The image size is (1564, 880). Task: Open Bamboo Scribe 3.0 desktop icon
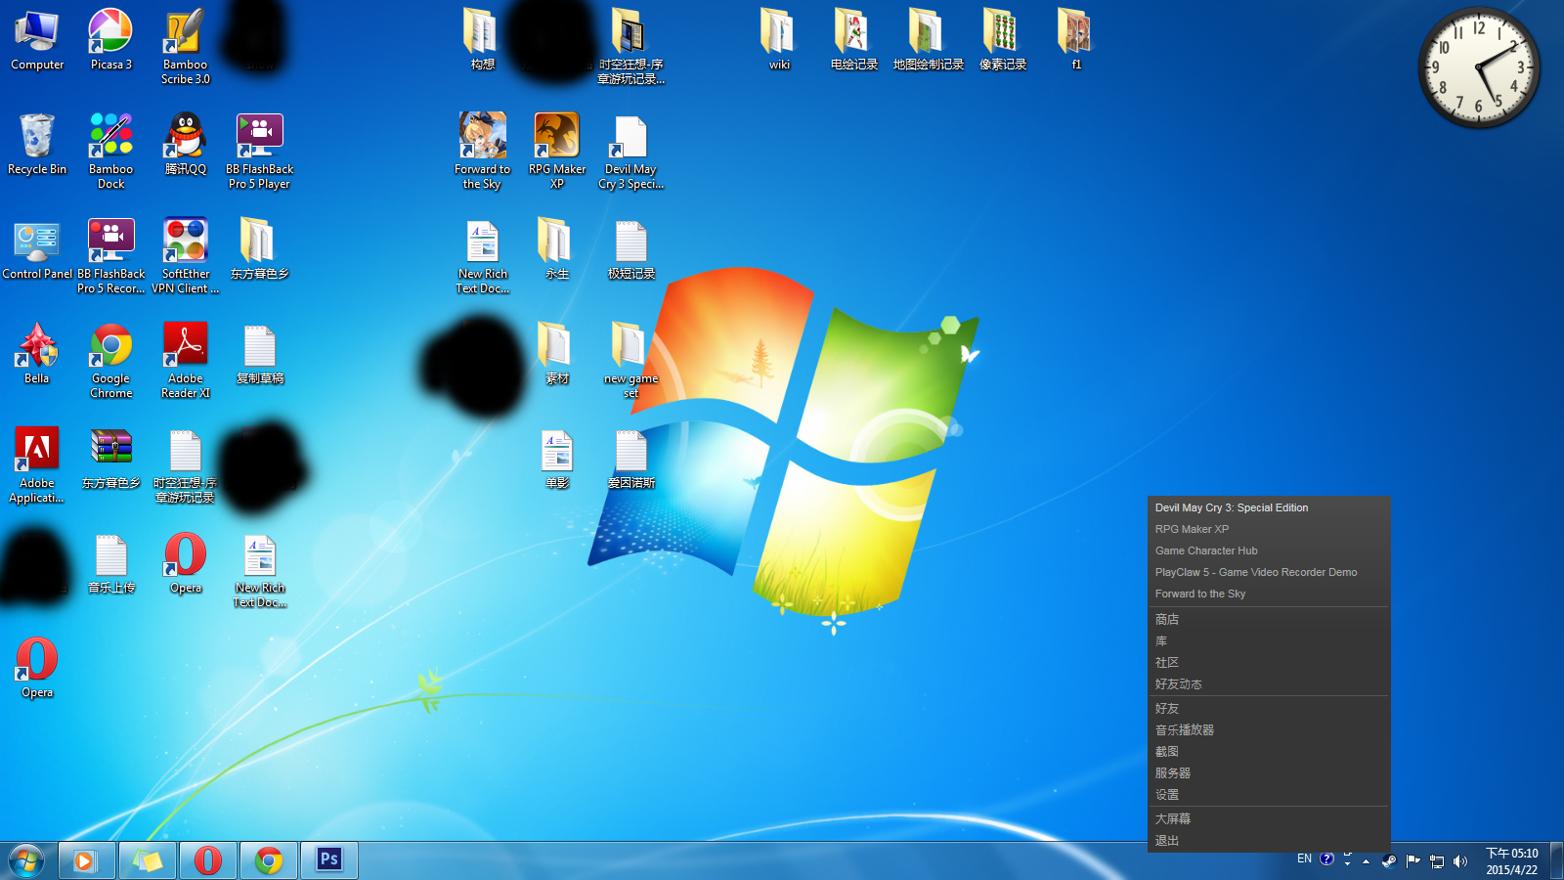pyautogui.click(x=185, y=46)
